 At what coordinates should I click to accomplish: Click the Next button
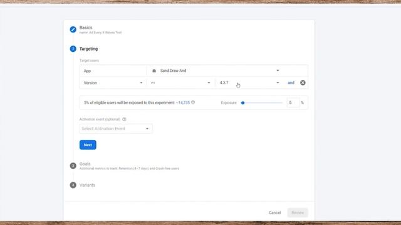pos(88,145)
